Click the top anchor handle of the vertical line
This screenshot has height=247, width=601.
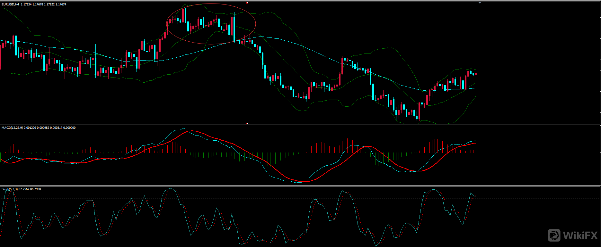247,3
